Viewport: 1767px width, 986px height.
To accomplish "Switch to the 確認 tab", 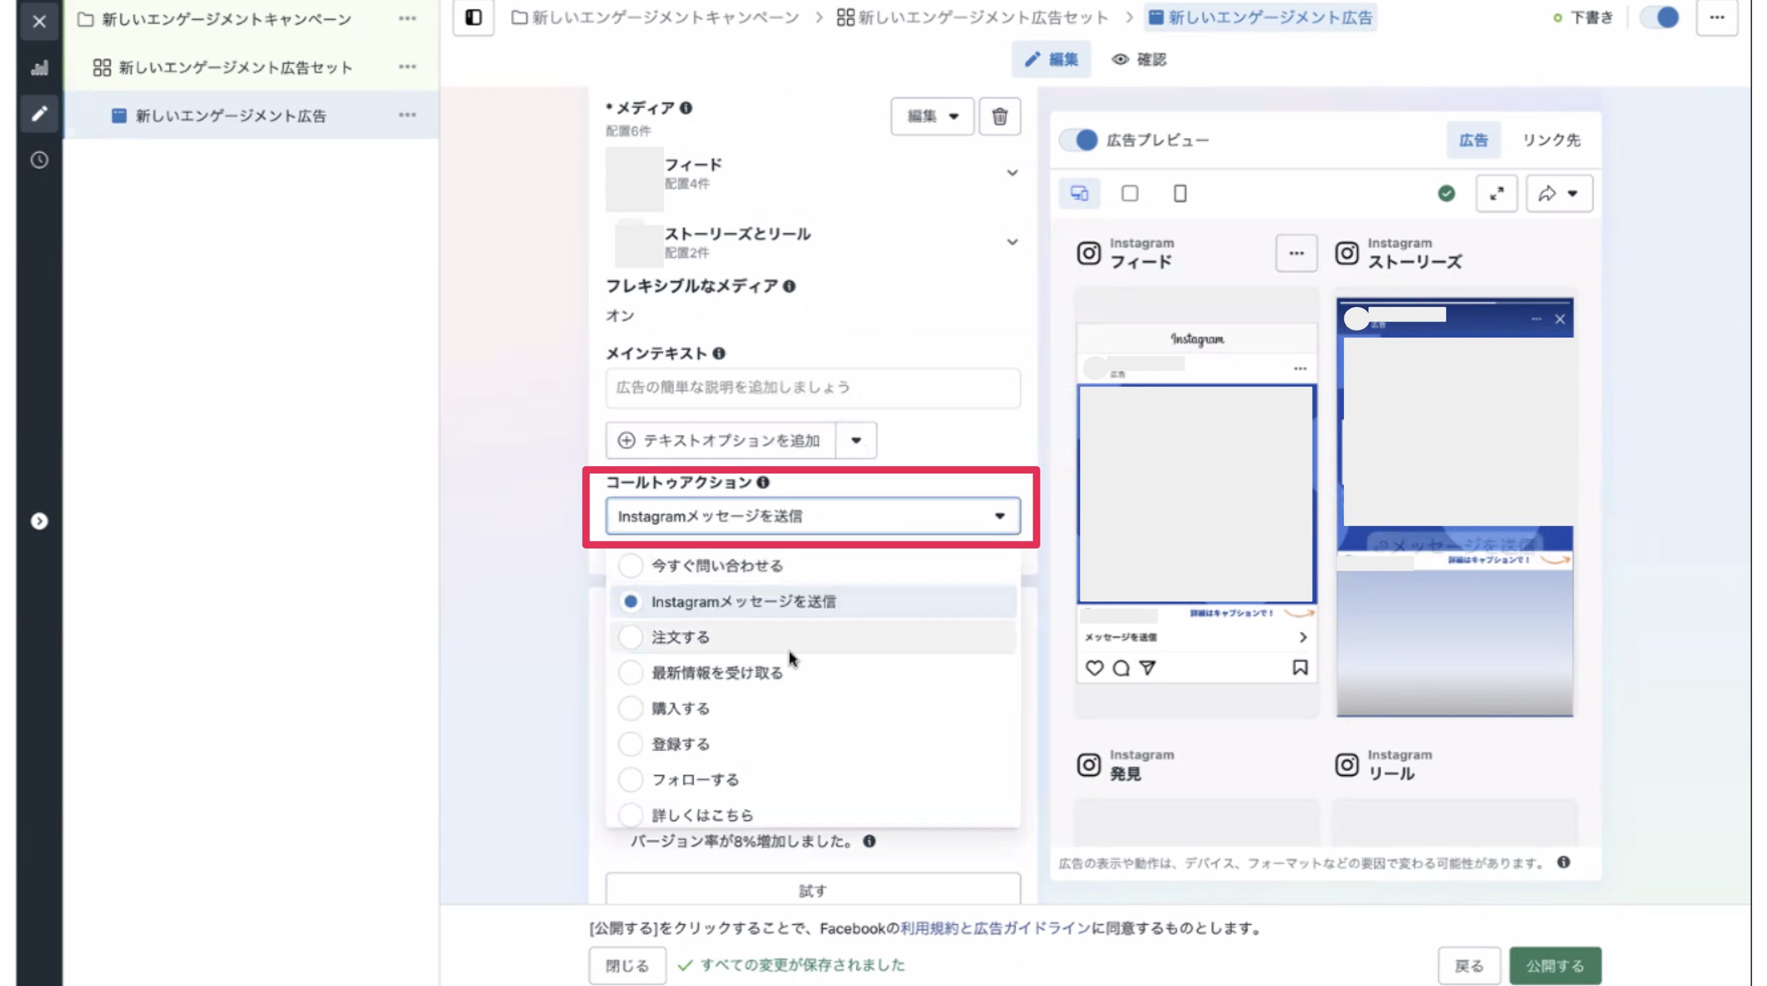I will coord(1140,59).
